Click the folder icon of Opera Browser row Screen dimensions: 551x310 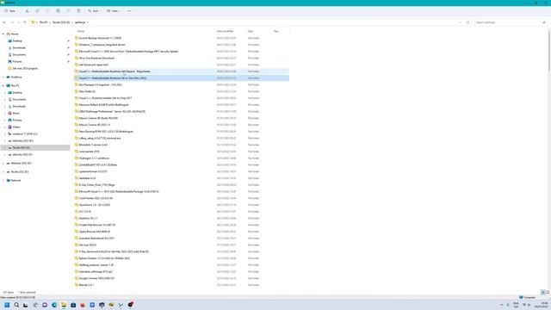coord(77,232)
